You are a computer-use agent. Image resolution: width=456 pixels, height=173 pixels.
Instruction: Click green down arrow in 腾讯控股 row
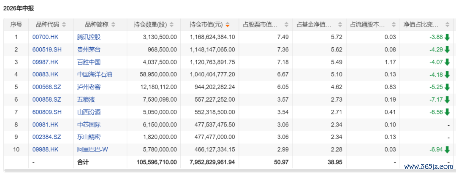(x=447, y=37)
